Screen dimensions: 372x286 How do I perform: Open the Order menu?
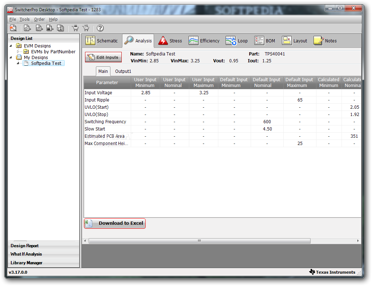39,19
